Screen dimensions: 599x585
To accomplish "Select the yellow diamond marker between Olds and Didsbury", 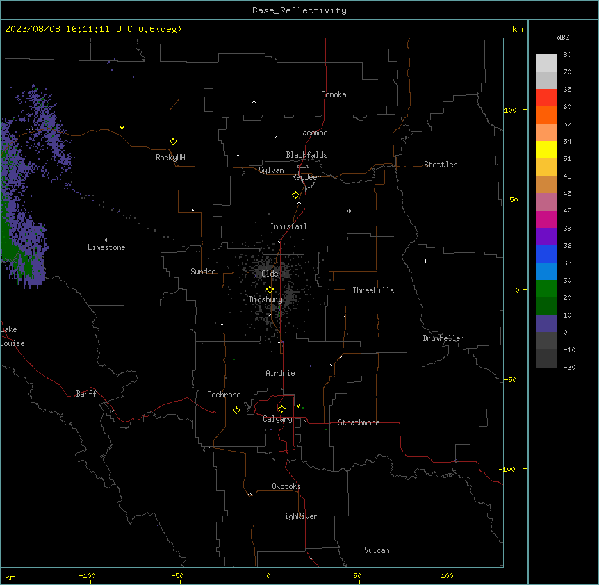I will (270, 290).
